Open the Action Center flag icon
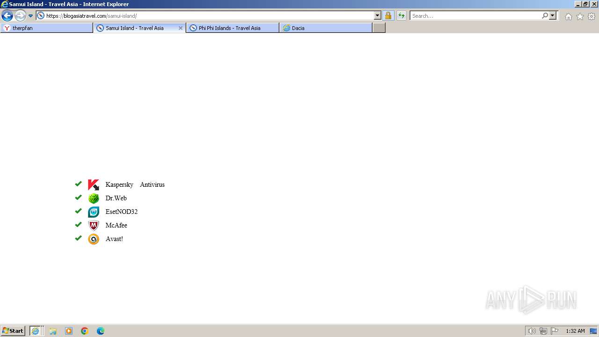The width and height of the screenshot is (599, 337). pyautogui.click(x=555, y=331)
